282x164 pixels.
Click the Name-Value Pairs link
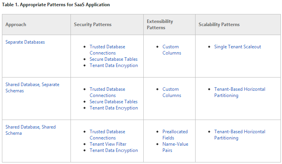[175, 144]
